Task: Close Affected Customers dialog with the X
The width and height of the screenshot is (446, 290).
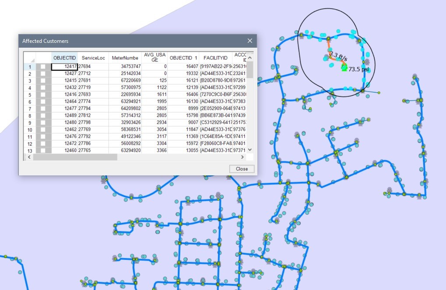Action: click(x=250, y=41)
